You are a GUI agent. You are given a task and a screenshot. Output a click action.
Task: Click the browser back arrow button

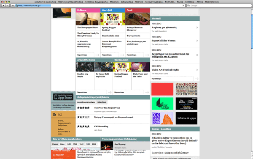(x=3, y=5)
